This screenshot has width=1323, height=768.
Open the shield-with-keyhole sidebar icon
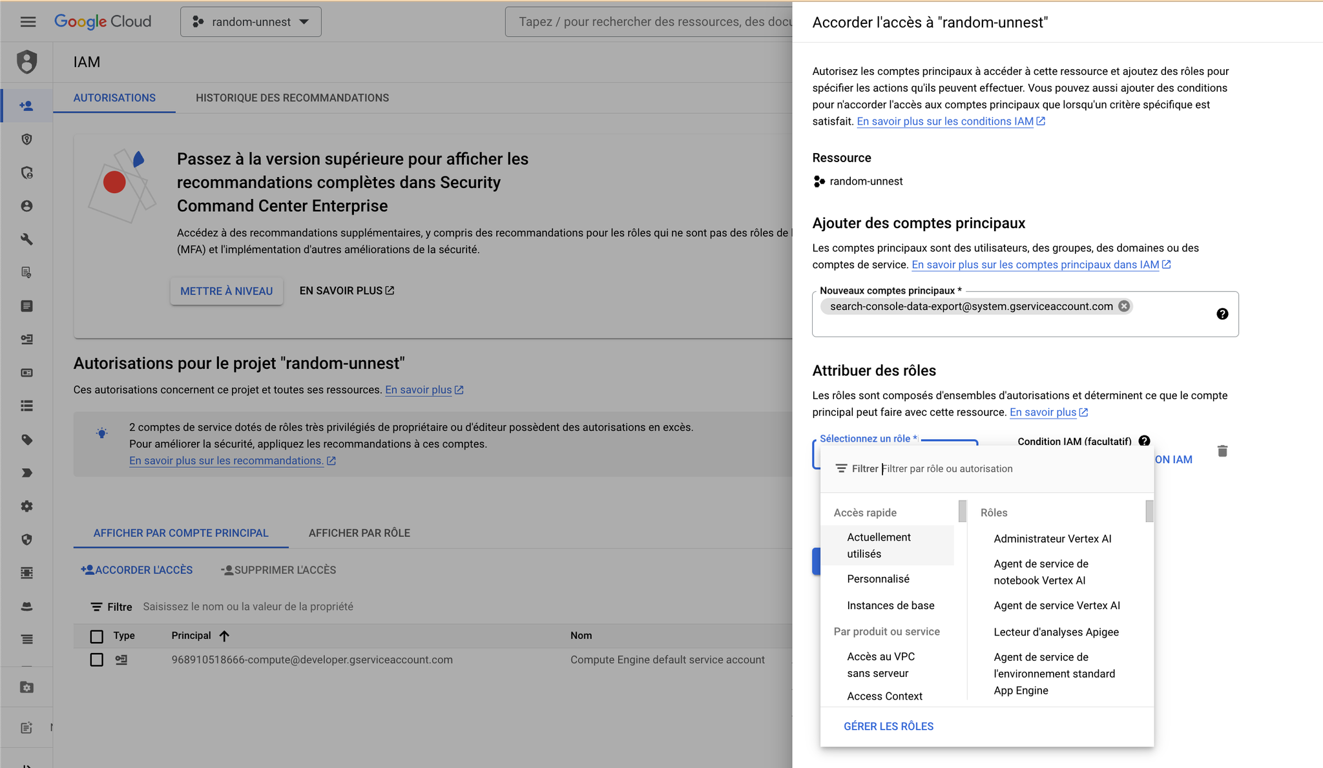[x=26, y=139]
